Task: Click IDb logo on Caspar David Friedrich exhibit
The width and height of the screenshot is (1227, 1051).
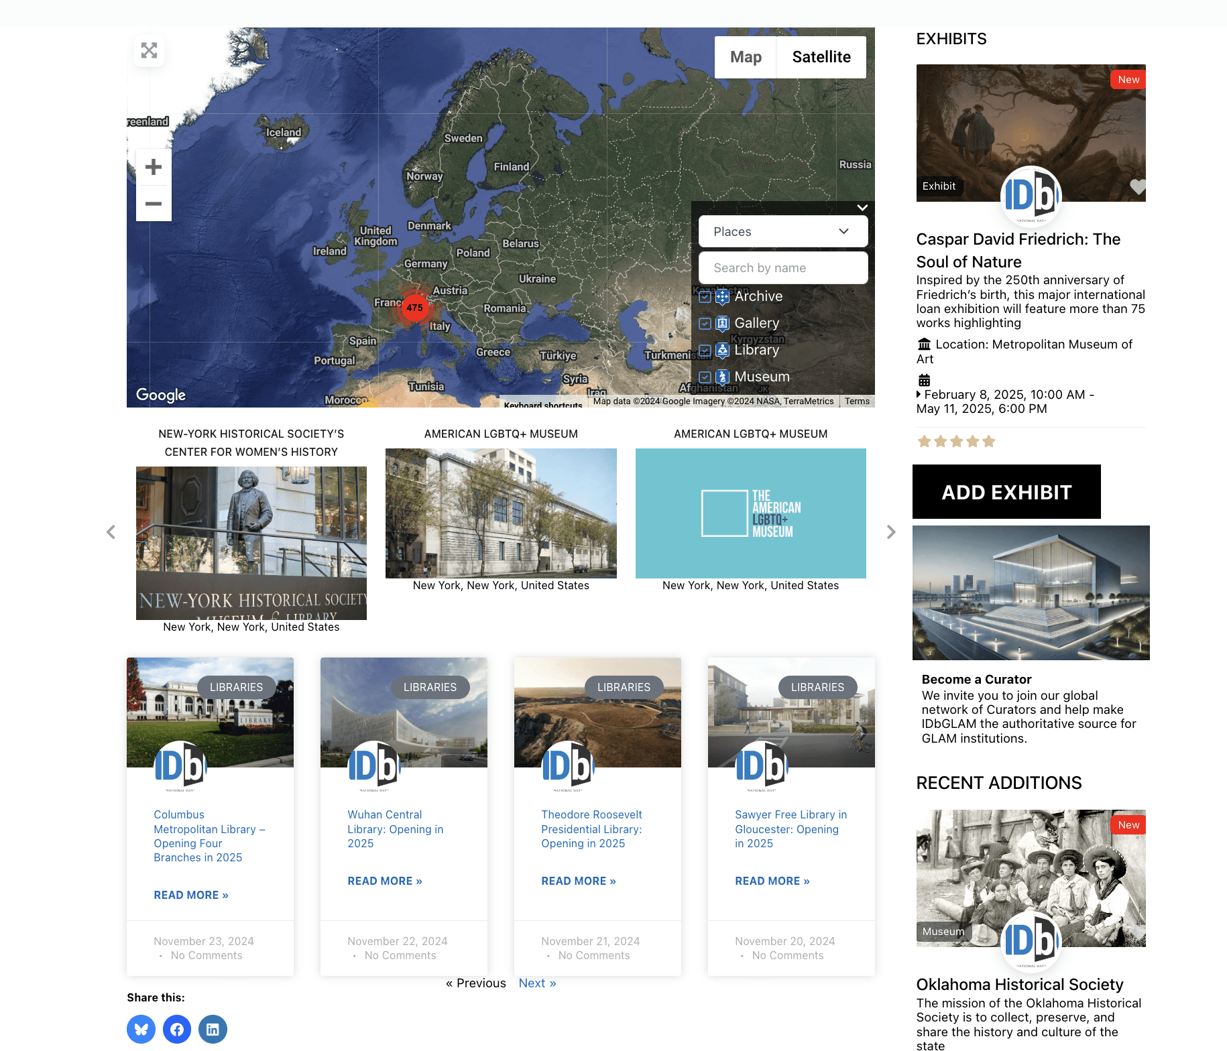Action: (1031, 196)
